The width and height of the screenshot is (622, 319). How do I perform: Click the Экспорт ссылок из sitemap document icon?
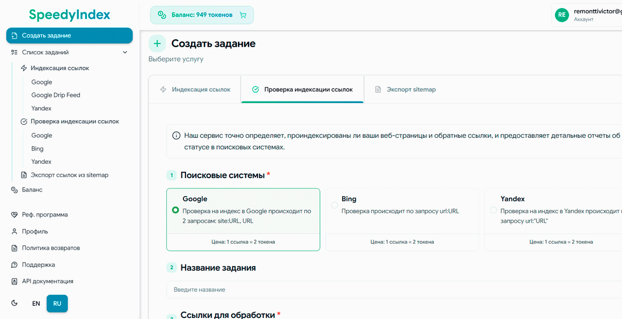pos(23,175)
